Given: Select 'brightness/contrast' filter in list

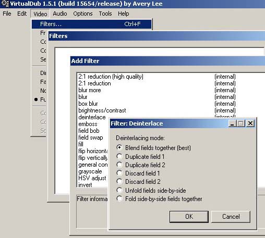Looking at the screenshot, I should tap(171, 110).
